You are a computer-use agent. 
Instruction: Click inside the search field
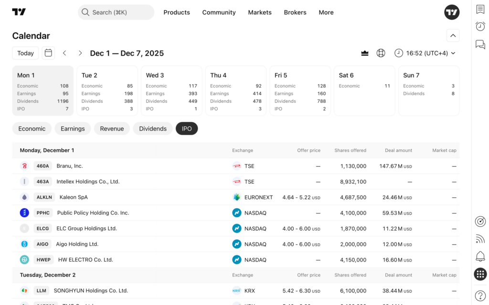click(x=116, y=12)
